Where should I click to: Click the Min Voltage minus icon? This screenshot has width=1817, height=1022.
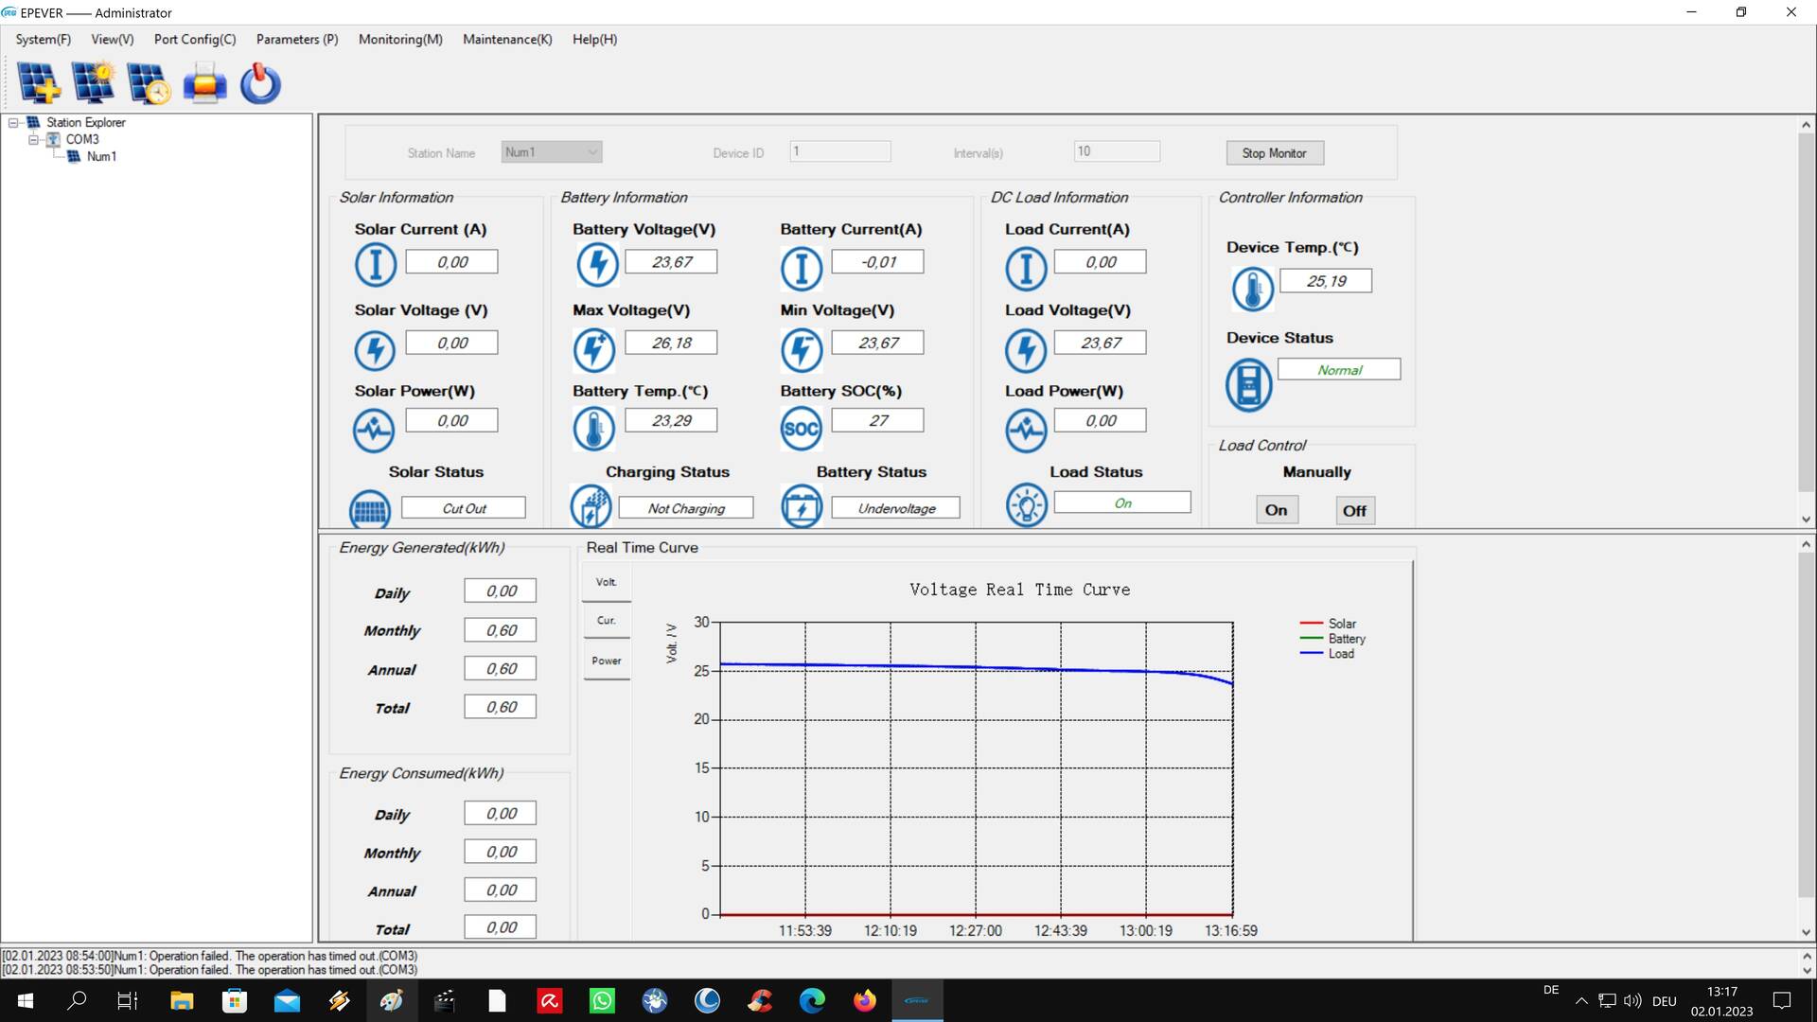pyautogui.click(x=802, y=350)
